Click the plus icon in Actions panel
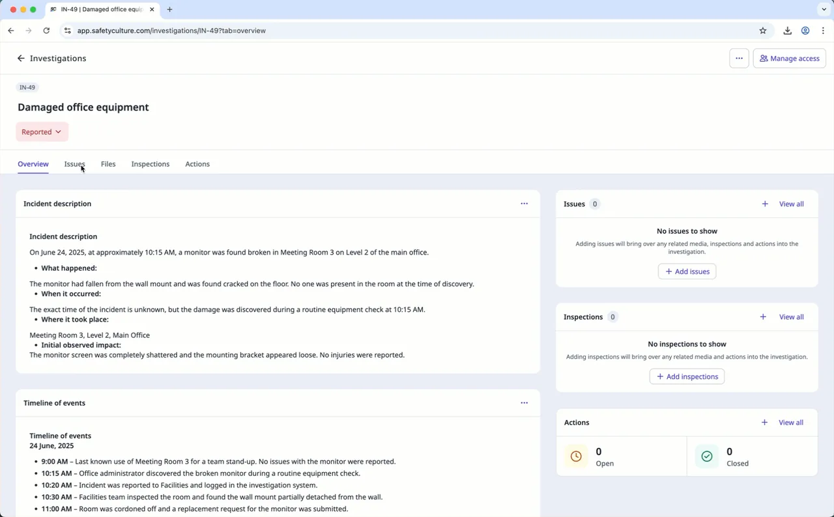 [764, 423]
